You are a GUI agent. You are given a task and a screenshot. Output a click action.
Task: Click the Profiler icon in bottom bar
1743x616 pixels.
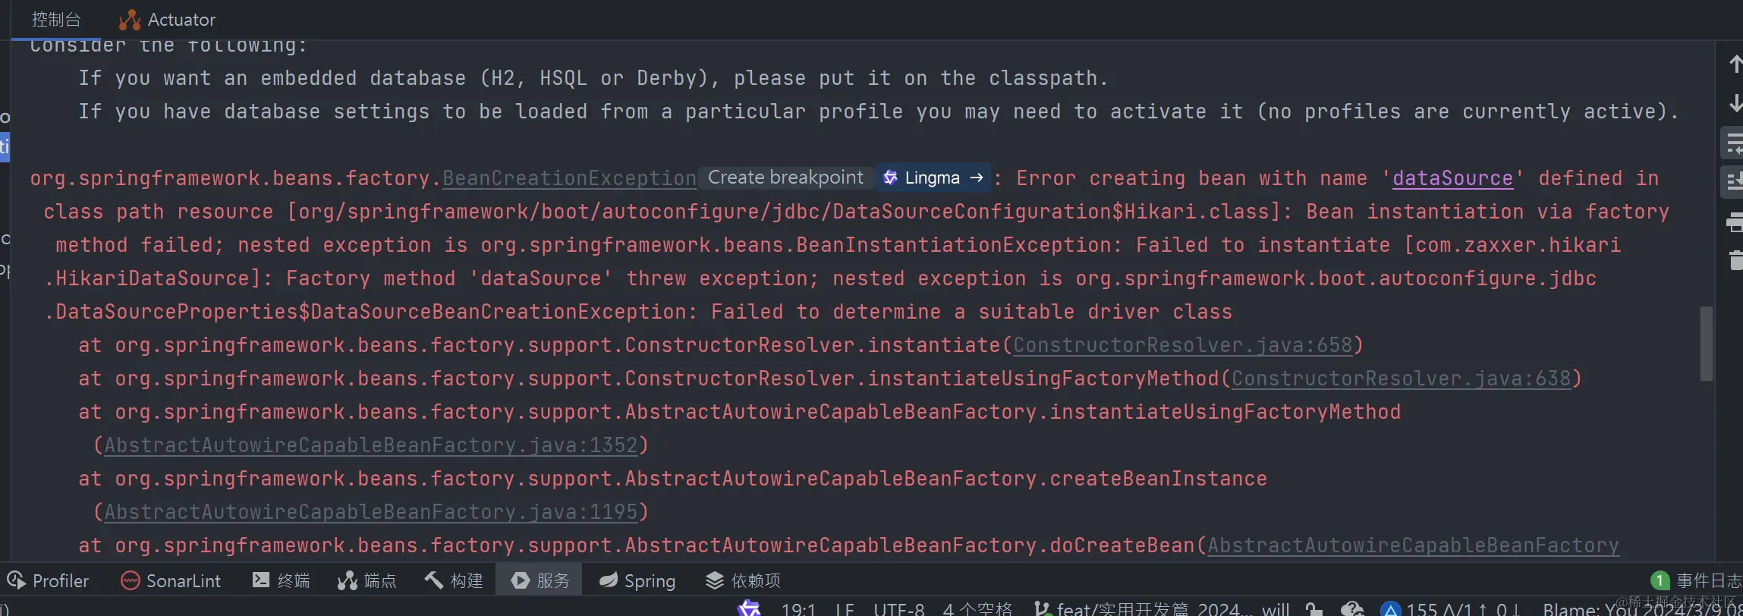pyautogui.click(x=17, y=580)
